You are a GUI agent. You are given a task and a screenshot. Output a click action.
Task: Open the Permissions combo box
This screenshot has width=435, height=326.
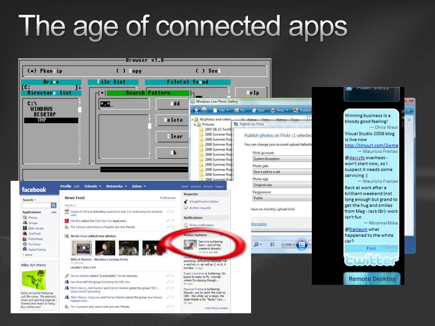coord(282,198)
